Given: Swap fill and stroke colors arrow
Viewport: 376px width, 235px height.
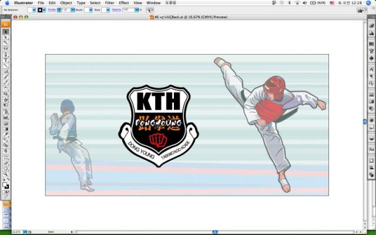Looking at the screenshot, I should click(8, 179).
